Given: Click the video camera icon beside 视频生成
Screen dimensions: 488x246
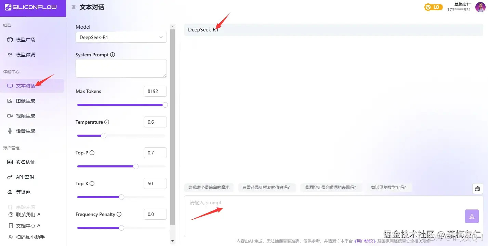Looking at the screenshot, I should [x=10, y=116].
